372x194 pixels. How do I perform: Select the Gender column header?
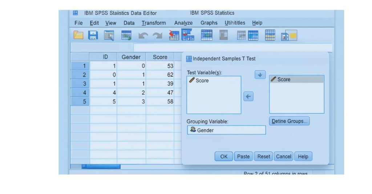pos(131,57)
